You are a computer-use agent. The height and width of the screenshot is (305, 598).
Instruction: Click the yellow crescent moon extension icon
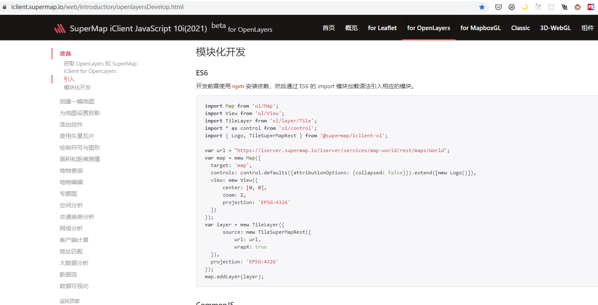(525, 7)
